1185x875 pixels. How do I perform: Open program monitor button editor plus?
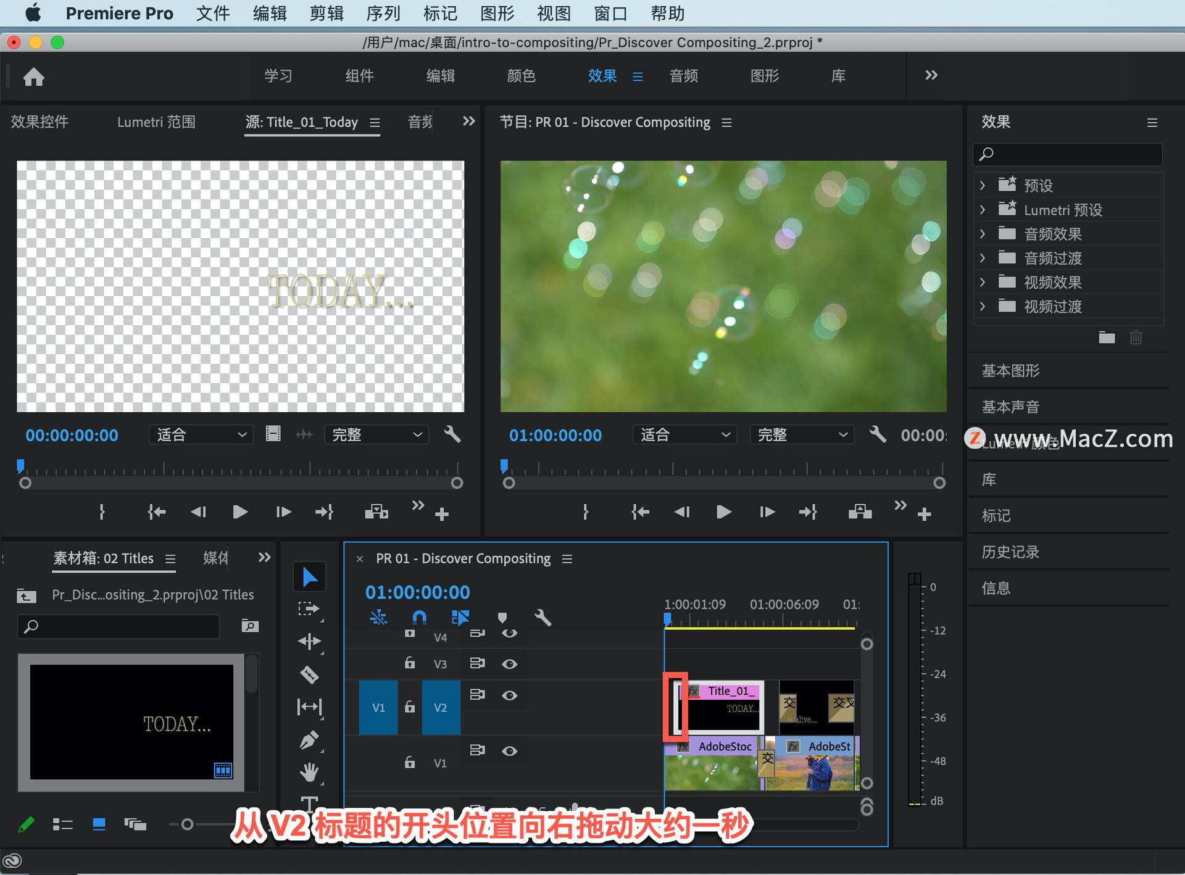click(x=924, y=514)
